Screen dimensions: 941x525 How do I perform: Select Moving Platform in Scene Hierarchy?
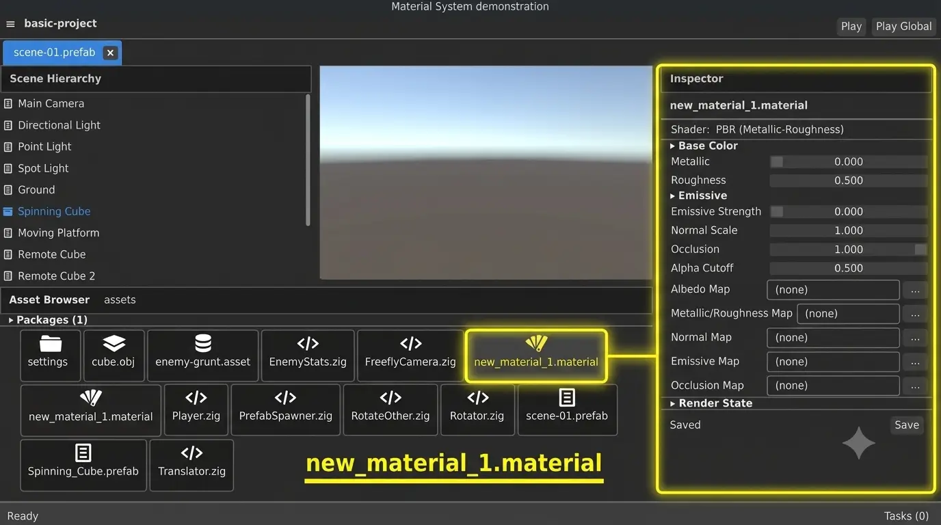[58, 233]
